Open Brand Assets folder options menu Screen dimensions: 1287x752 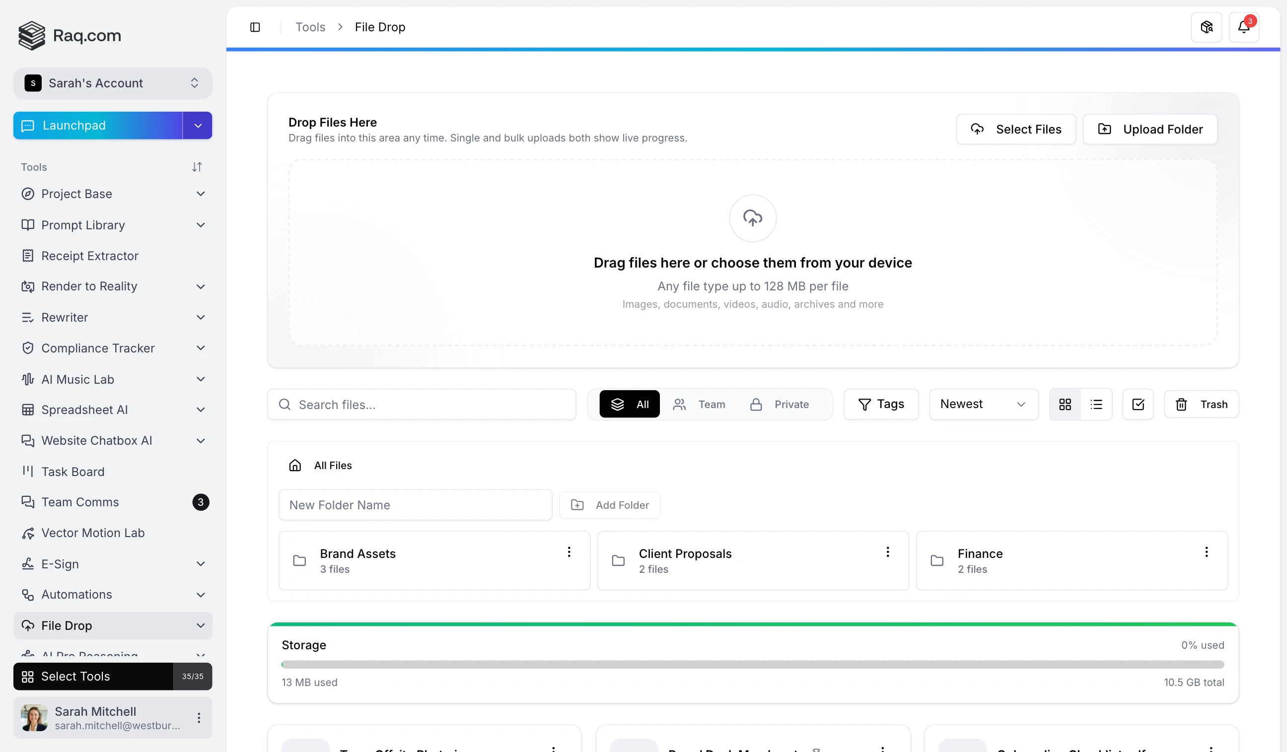(569, 552)
